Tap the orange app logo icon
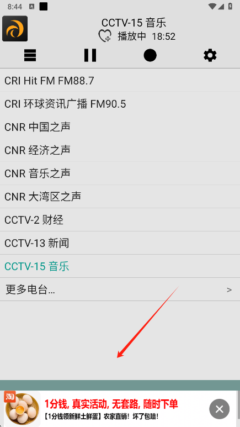 [15, 29]
